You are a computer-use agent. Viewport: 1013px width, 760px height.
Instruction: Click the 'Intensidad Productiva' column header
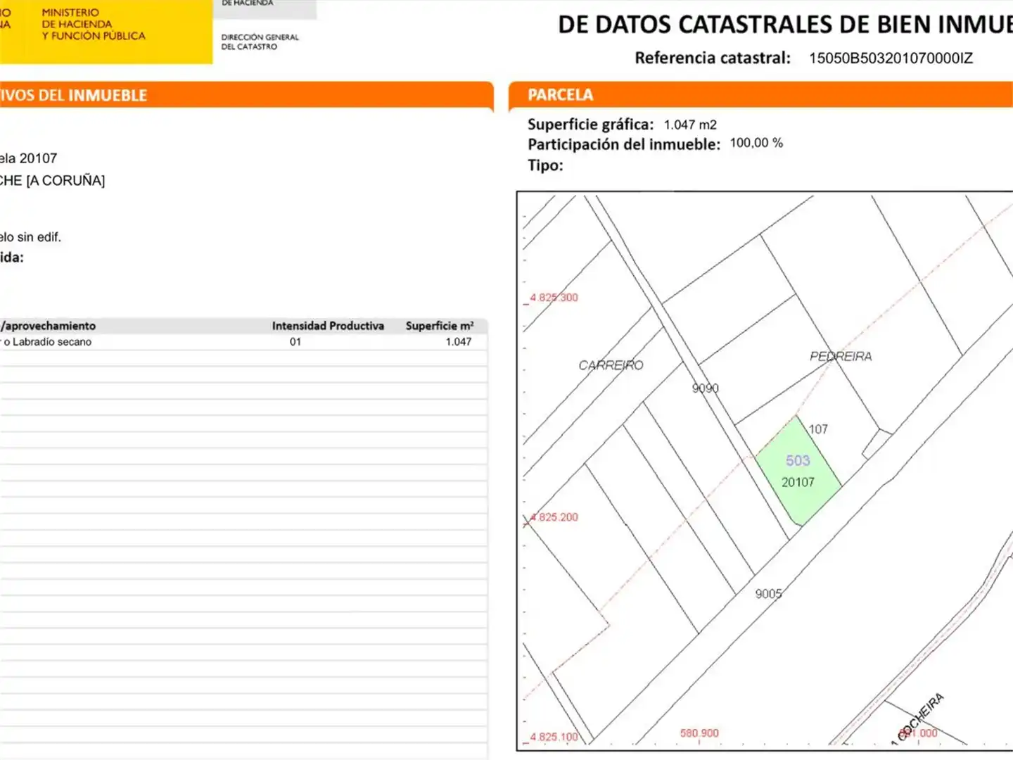tap(328, 326)
